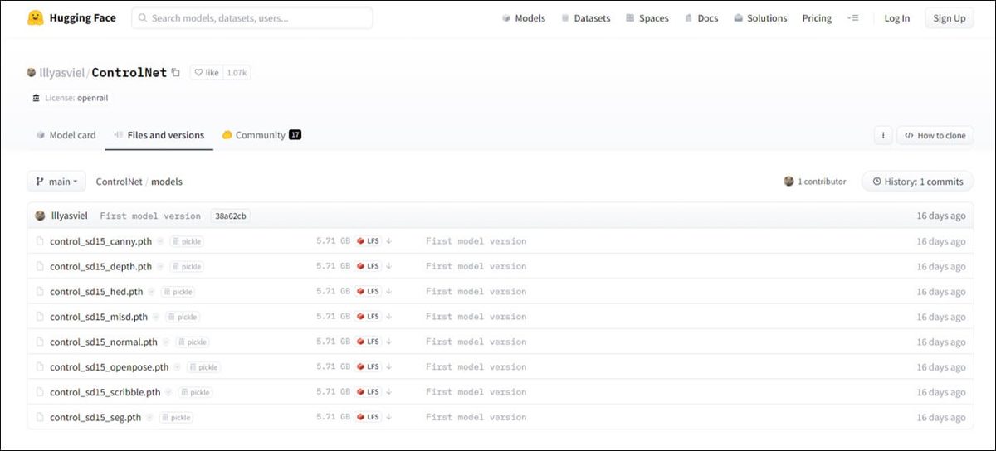Viewport: 996px width, 451px height.
Task: Click the models breadcrumb folder
Action: (x=167, y=182)
